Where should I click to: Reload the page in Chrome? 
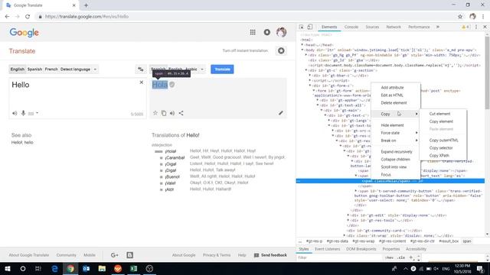pos(28,17)
